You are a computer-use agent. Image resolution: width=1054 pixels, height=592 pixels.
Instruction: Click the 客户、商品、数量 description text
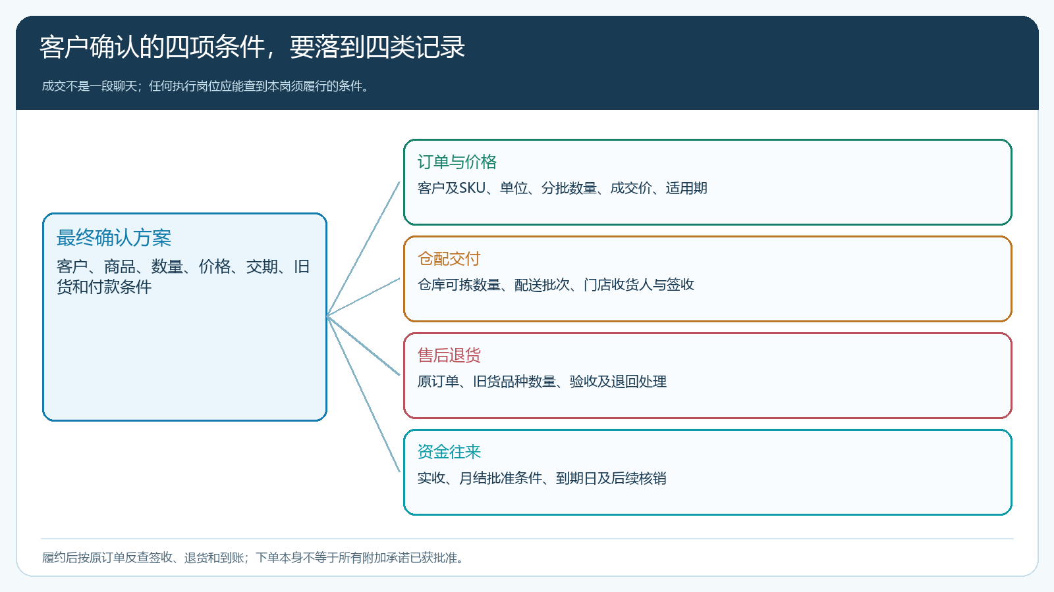(x=183, y=276)
